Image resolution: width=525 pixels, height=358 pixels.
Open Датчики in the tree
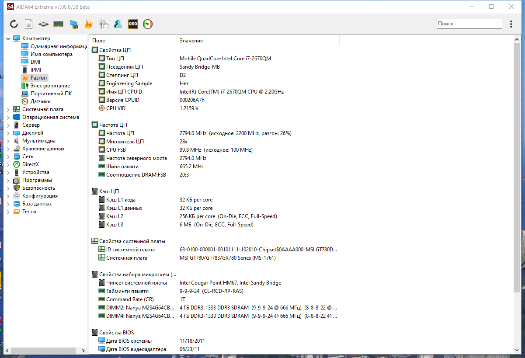(40, 101)
